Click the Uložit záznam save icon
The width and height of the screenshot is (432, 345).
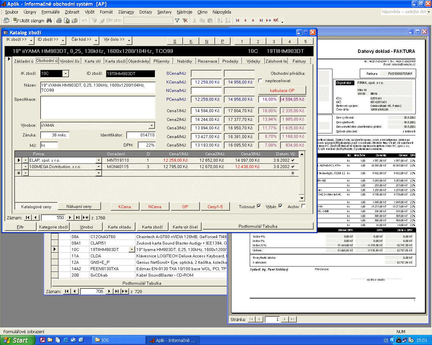click(16, 21)
